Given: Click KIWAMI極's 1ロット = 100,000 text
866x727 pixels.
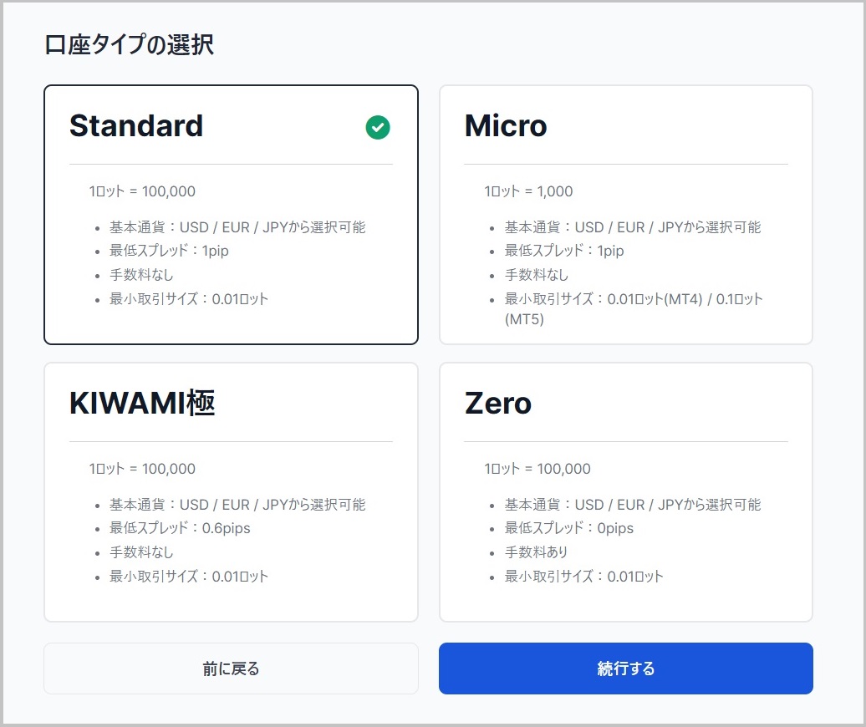Looking at the screenshot, I should click(x=142, y=469).
